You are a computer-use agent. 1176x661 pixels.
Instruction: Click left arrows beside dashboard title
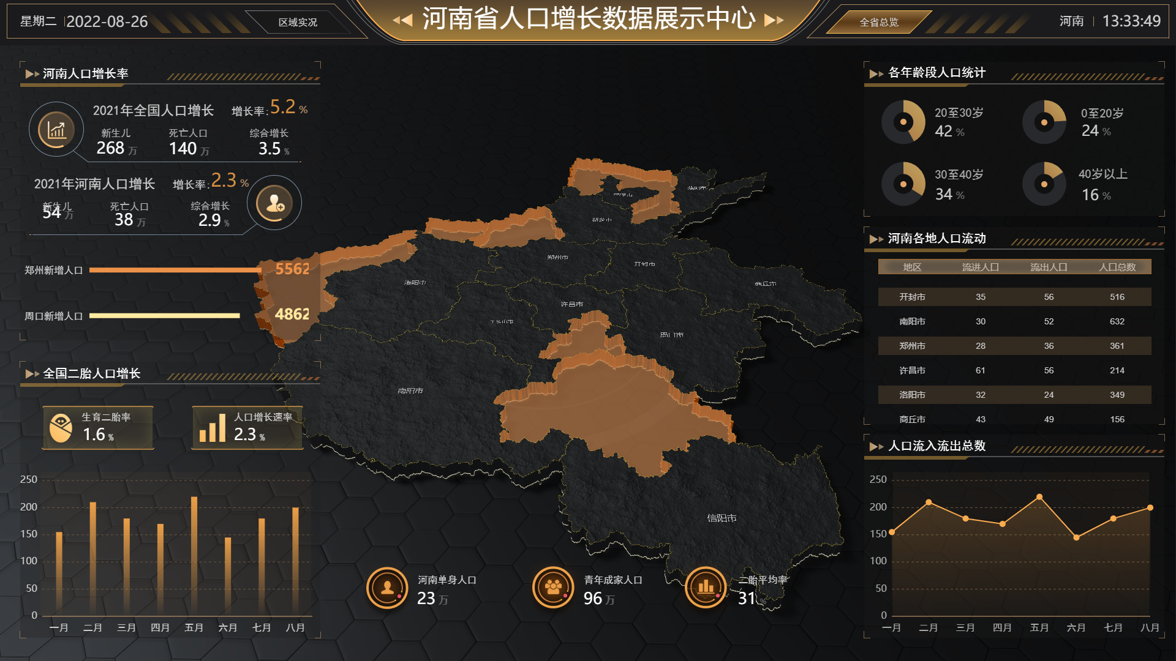pyautogui.click(x=402, y=20)
